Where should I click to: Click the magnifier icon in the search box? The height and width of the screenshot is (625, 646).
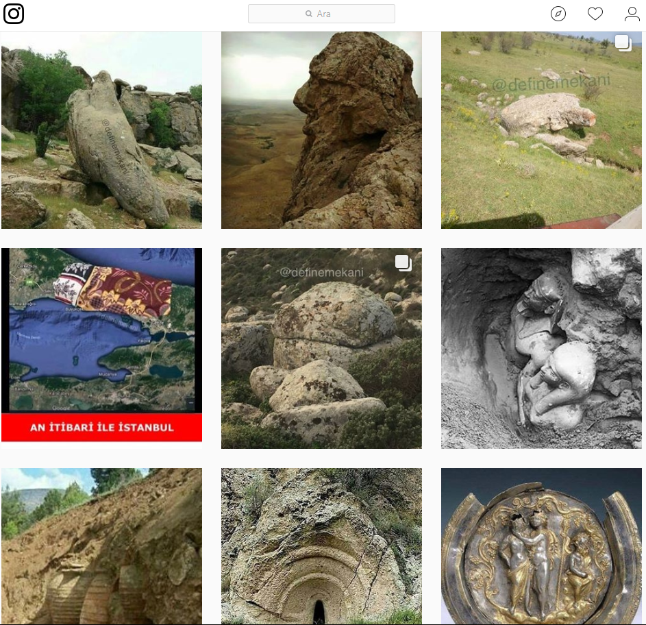[x=309, y=14]
